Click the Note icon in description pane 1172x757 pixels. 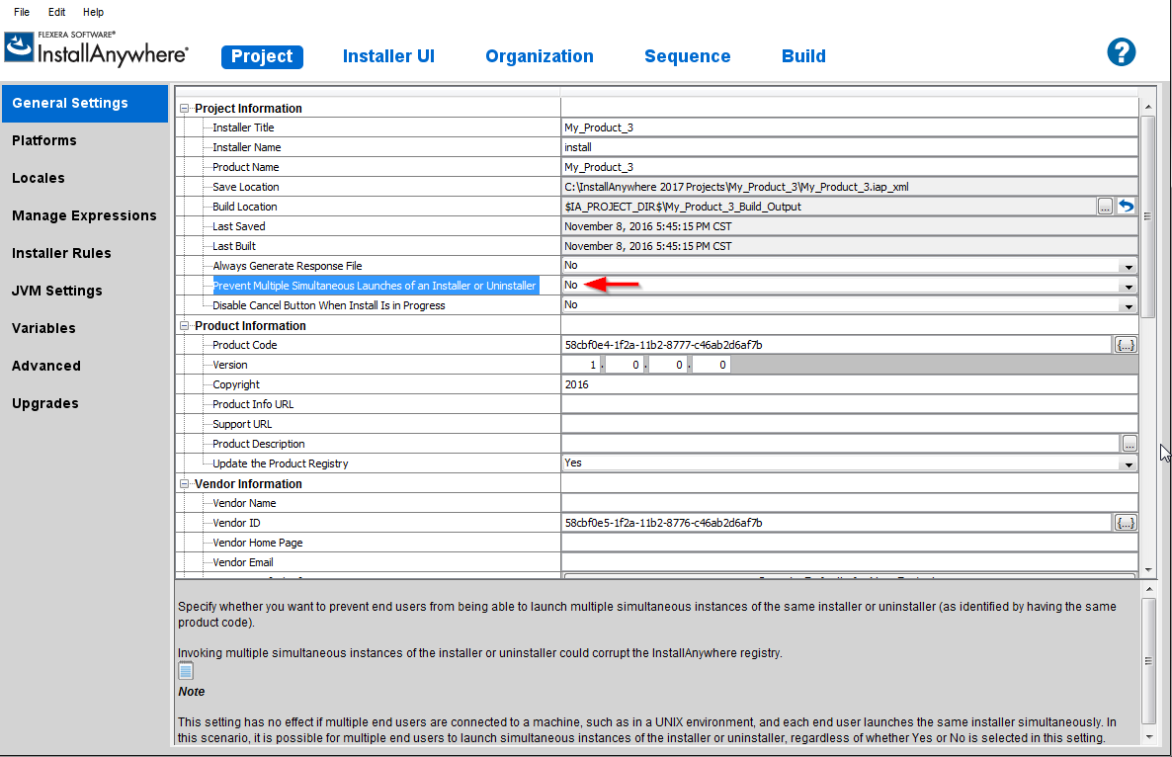point(186,671)
